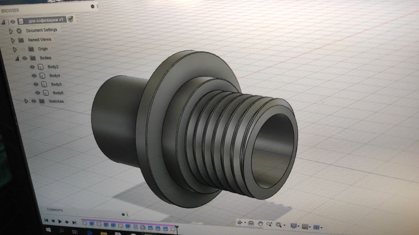
Task: Jump timeline to the beginning
Action: click(x=46, y=220)
